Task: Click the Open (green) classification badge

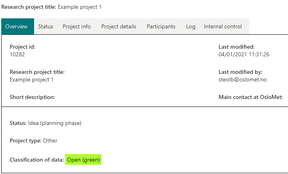Action: click(83, 160)
